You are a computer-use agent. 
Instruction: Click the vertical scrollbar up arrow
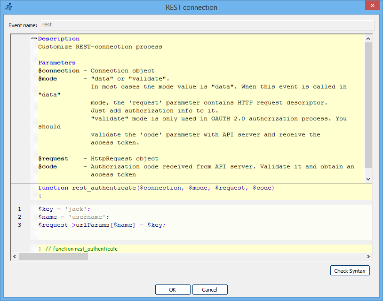pos(368,38)
